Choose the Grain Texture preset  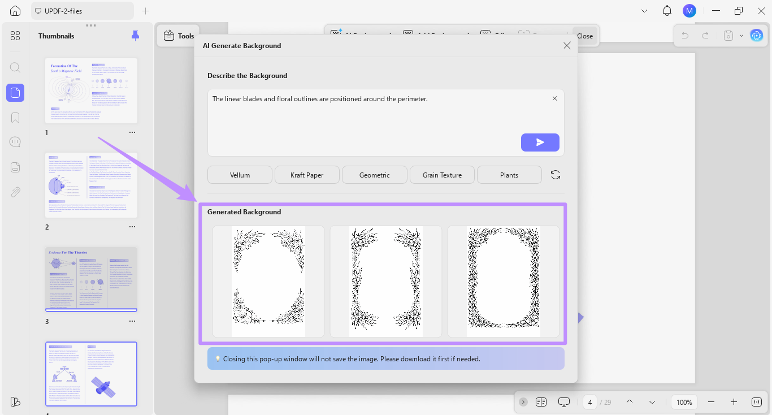(x=442, y=175)
